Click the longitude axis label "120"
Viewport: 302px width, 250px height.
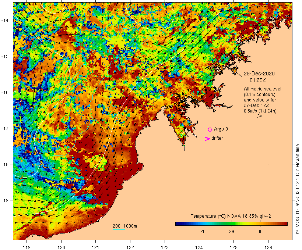coord(61,247)
